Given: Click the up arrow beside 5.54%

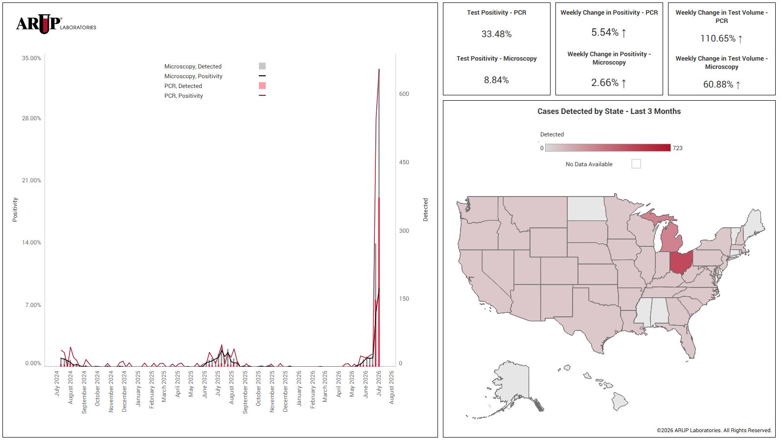Looking at the screenshot, I should click(x=624, y=33).
